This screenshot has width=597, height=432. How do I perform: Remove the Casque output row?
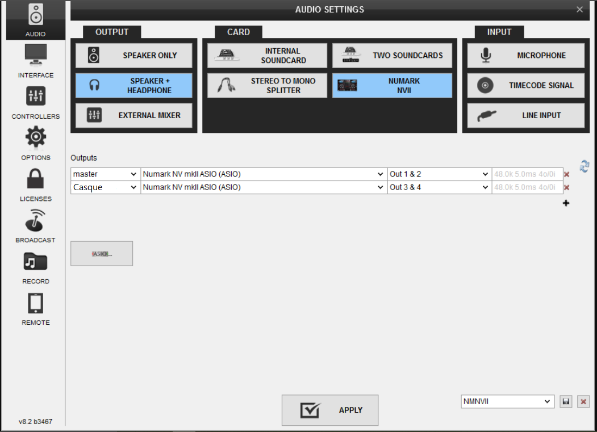click(566, 187)
